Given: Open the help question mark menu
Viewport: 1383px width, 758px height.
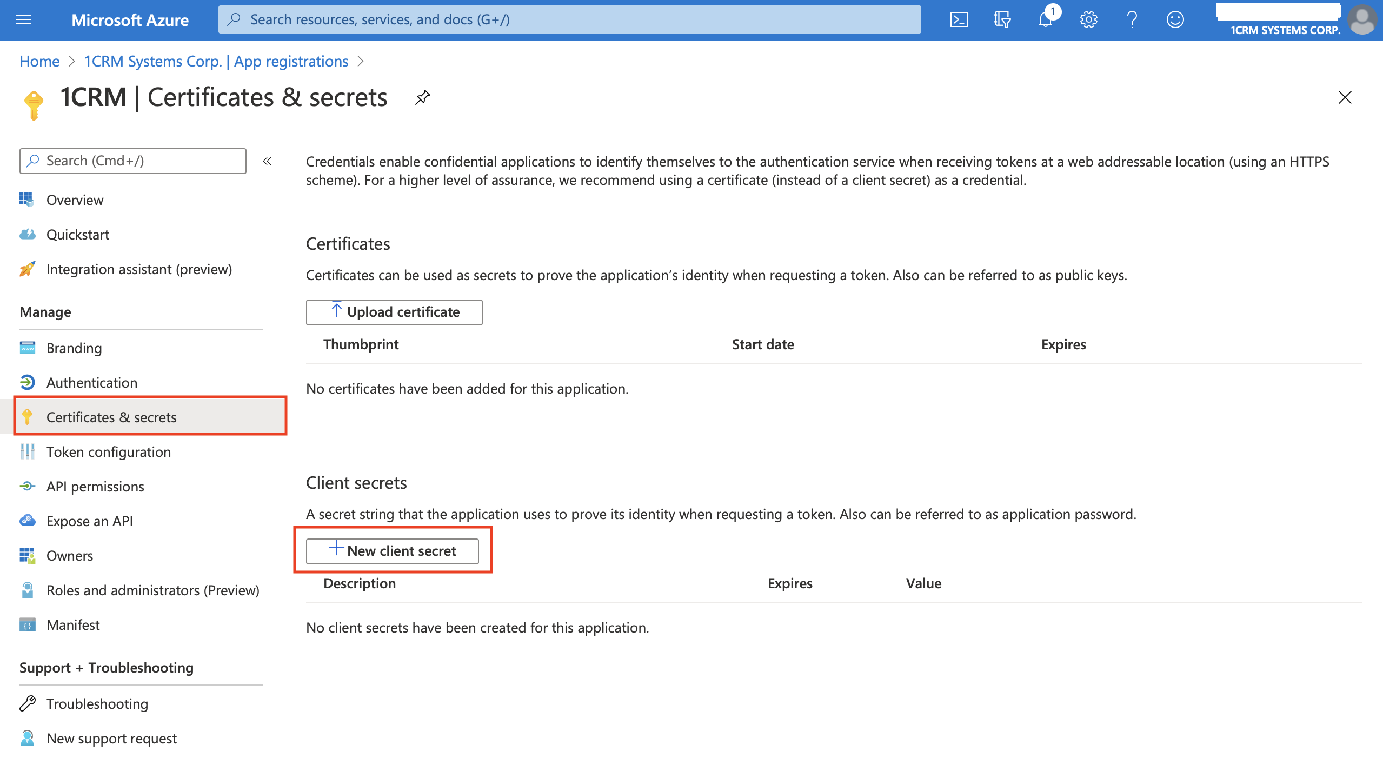Looking at the screenshot, I should tap(1132, 20).
